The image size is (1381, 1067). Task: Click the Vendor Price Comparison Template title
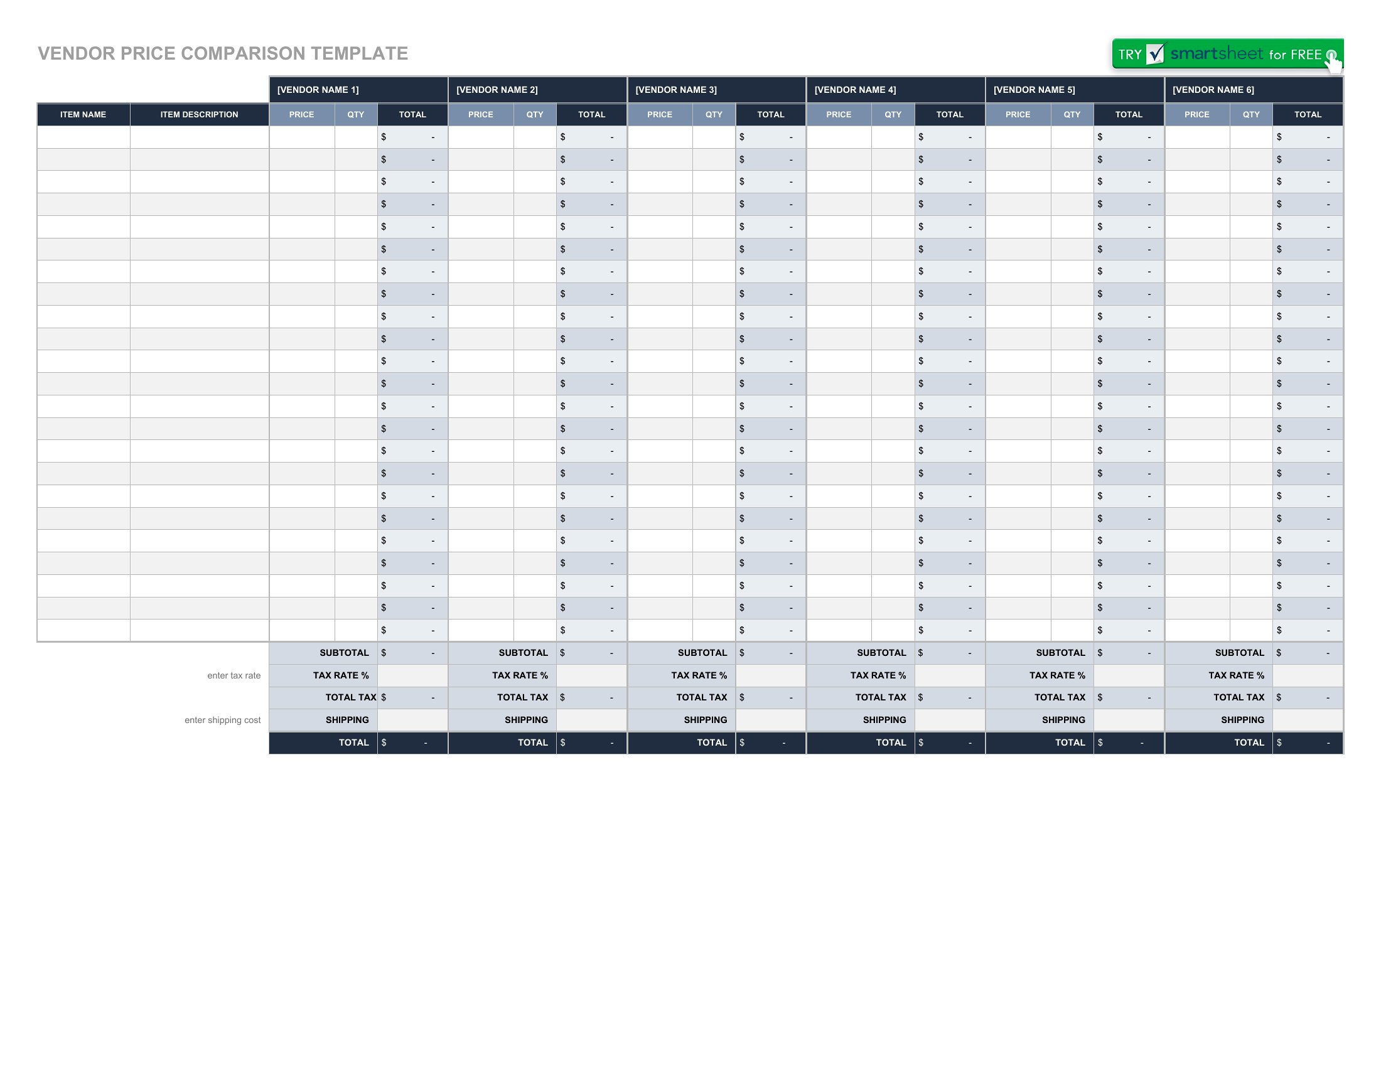click(223, 53)
